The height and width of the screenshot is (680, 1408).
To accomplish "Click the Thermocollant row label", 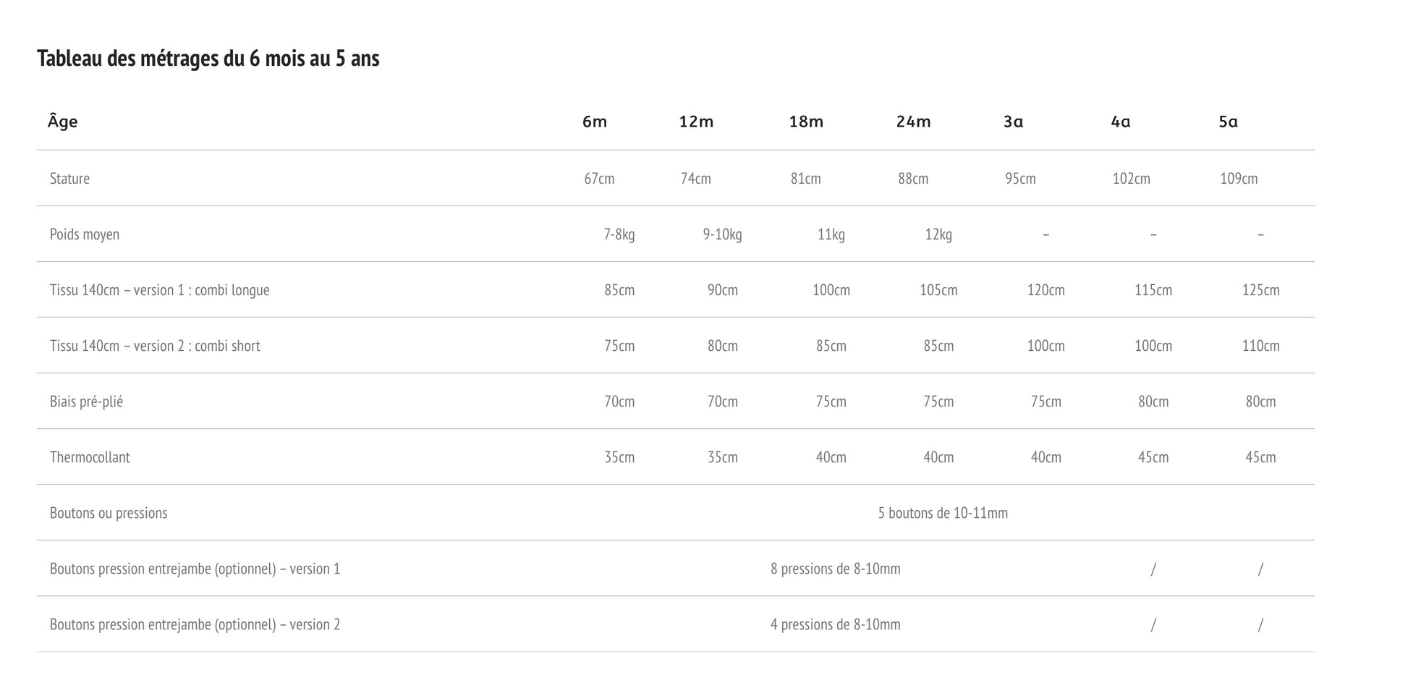I will pyautogui.click(x=90, y=457).
